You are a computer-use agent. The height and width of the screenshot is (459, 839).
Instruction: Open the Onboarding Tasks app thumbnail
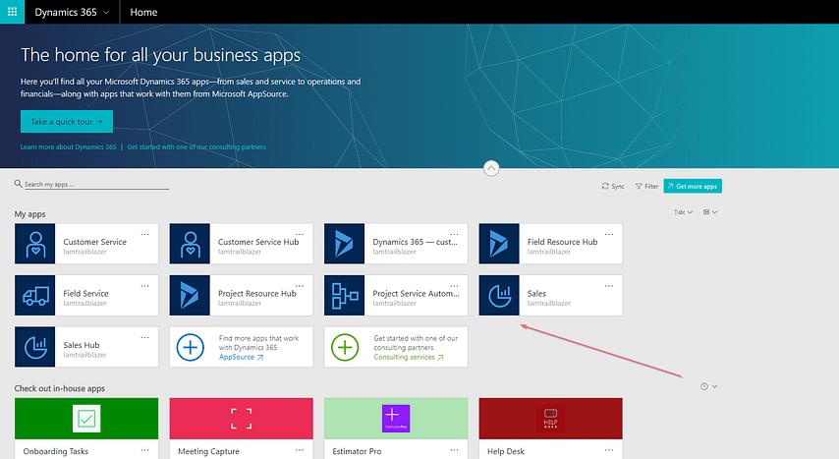coord(86,419)
